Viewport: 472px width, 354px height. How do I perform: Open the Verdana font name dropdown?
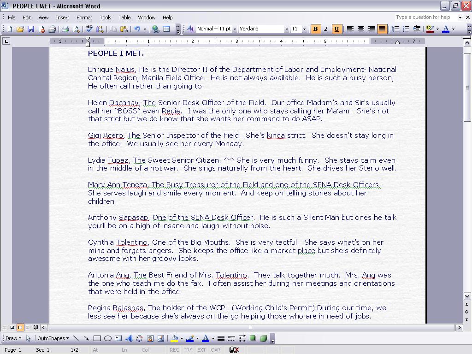(287, 29)
